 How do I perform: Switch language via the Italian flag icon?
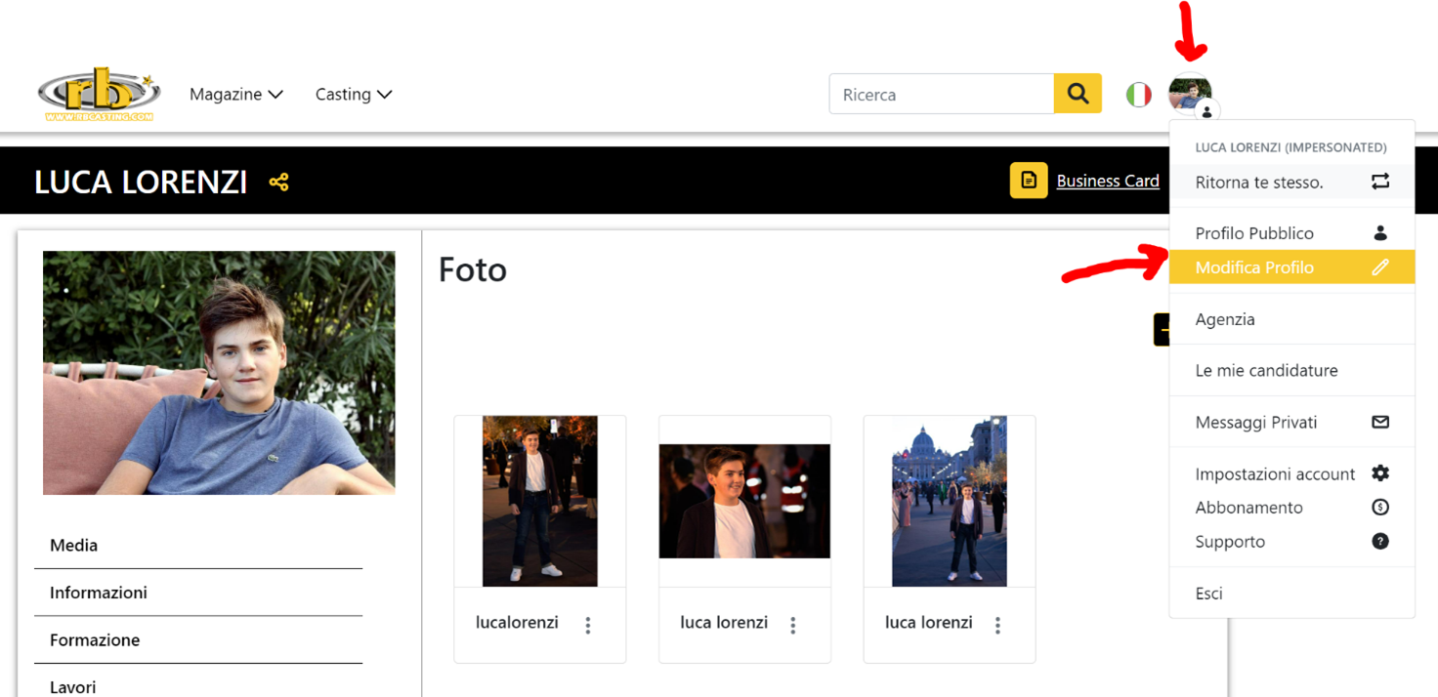pyautogui.click(x=1138, y=95)
